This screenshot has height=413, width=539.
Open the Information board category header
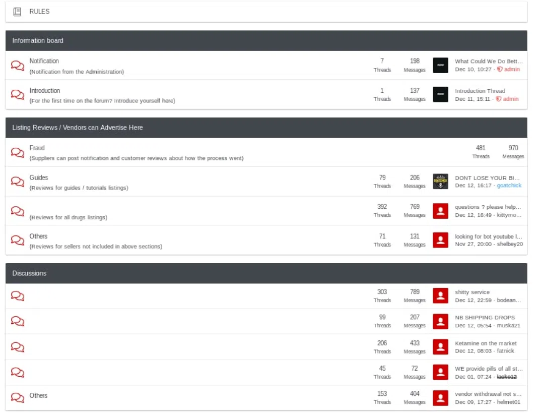pos(38,40)
